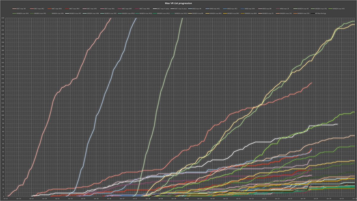The height and width of the screenshot is (201, 357).
Task: Click the 'Jan-20' x-axis label
Action: coord(200,198)
